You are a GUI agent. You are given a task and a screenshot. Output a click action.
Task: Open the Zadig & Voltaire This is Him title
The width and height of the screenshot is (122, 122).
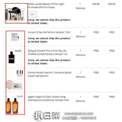(x=48, y=52)
